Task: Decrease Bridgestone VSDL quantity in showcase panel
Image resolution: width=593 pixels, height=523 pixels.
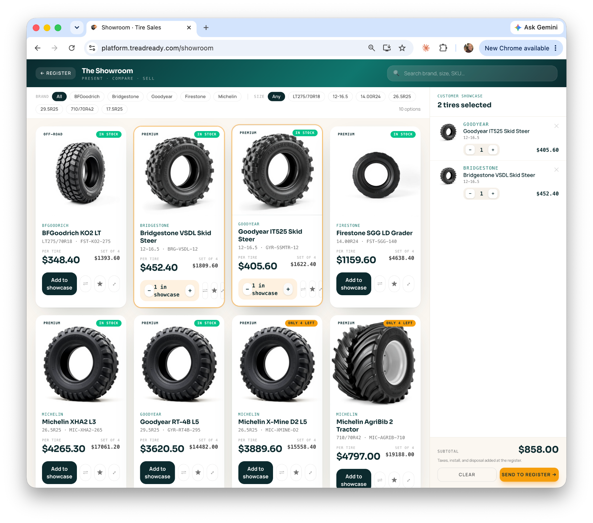Action: 470,194
